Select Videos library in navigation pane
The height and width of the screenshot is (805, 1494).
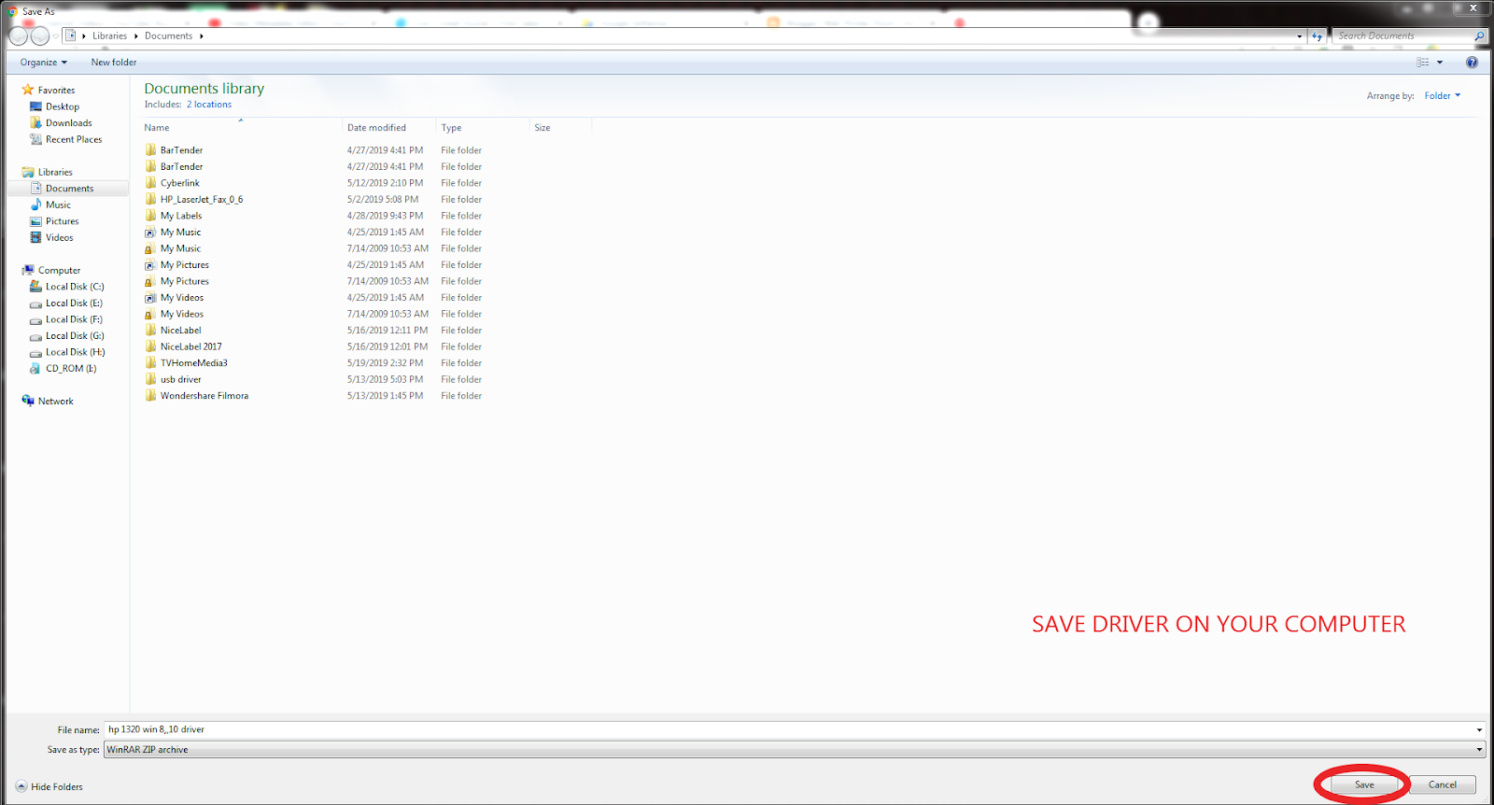(x=59, y=237)
